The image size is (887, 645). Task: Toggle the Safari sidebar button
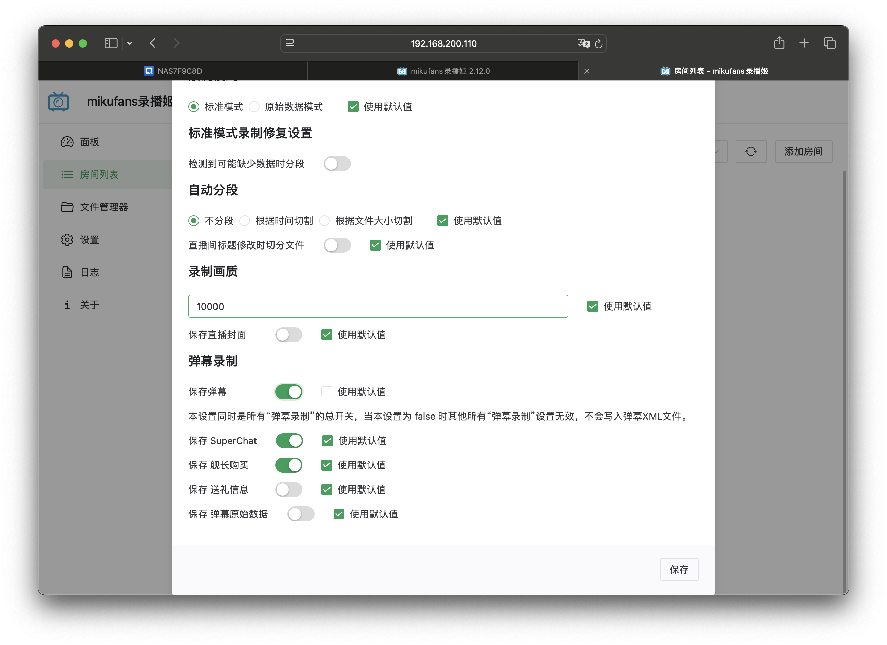coord(111,43)
